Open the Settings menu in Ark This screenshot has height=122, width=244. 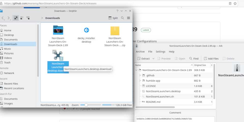point(160,52)
